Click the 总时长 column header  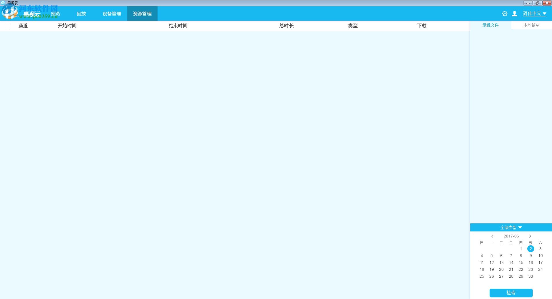[x=286, y=26]
